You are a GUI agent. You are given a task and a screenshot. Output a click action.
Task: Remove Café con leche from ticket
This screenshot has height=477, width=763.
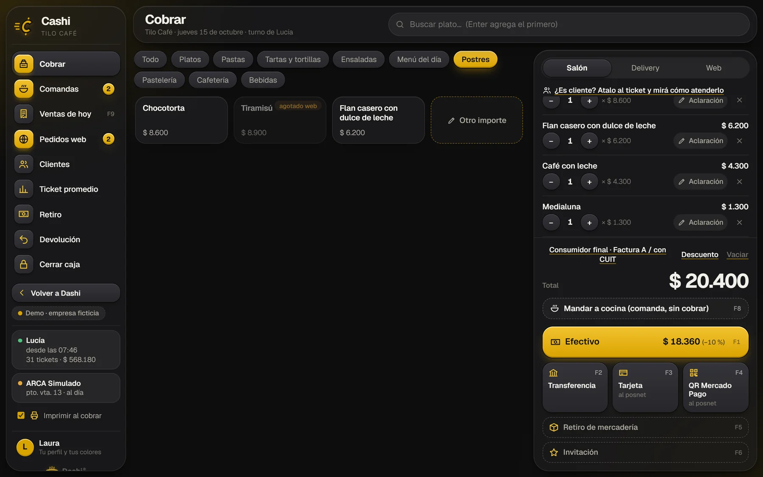point(739,181)
